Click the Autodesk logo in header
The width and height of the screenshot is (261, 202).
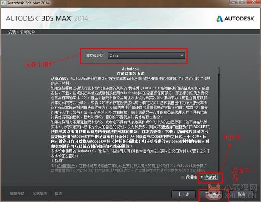point(236,19)
